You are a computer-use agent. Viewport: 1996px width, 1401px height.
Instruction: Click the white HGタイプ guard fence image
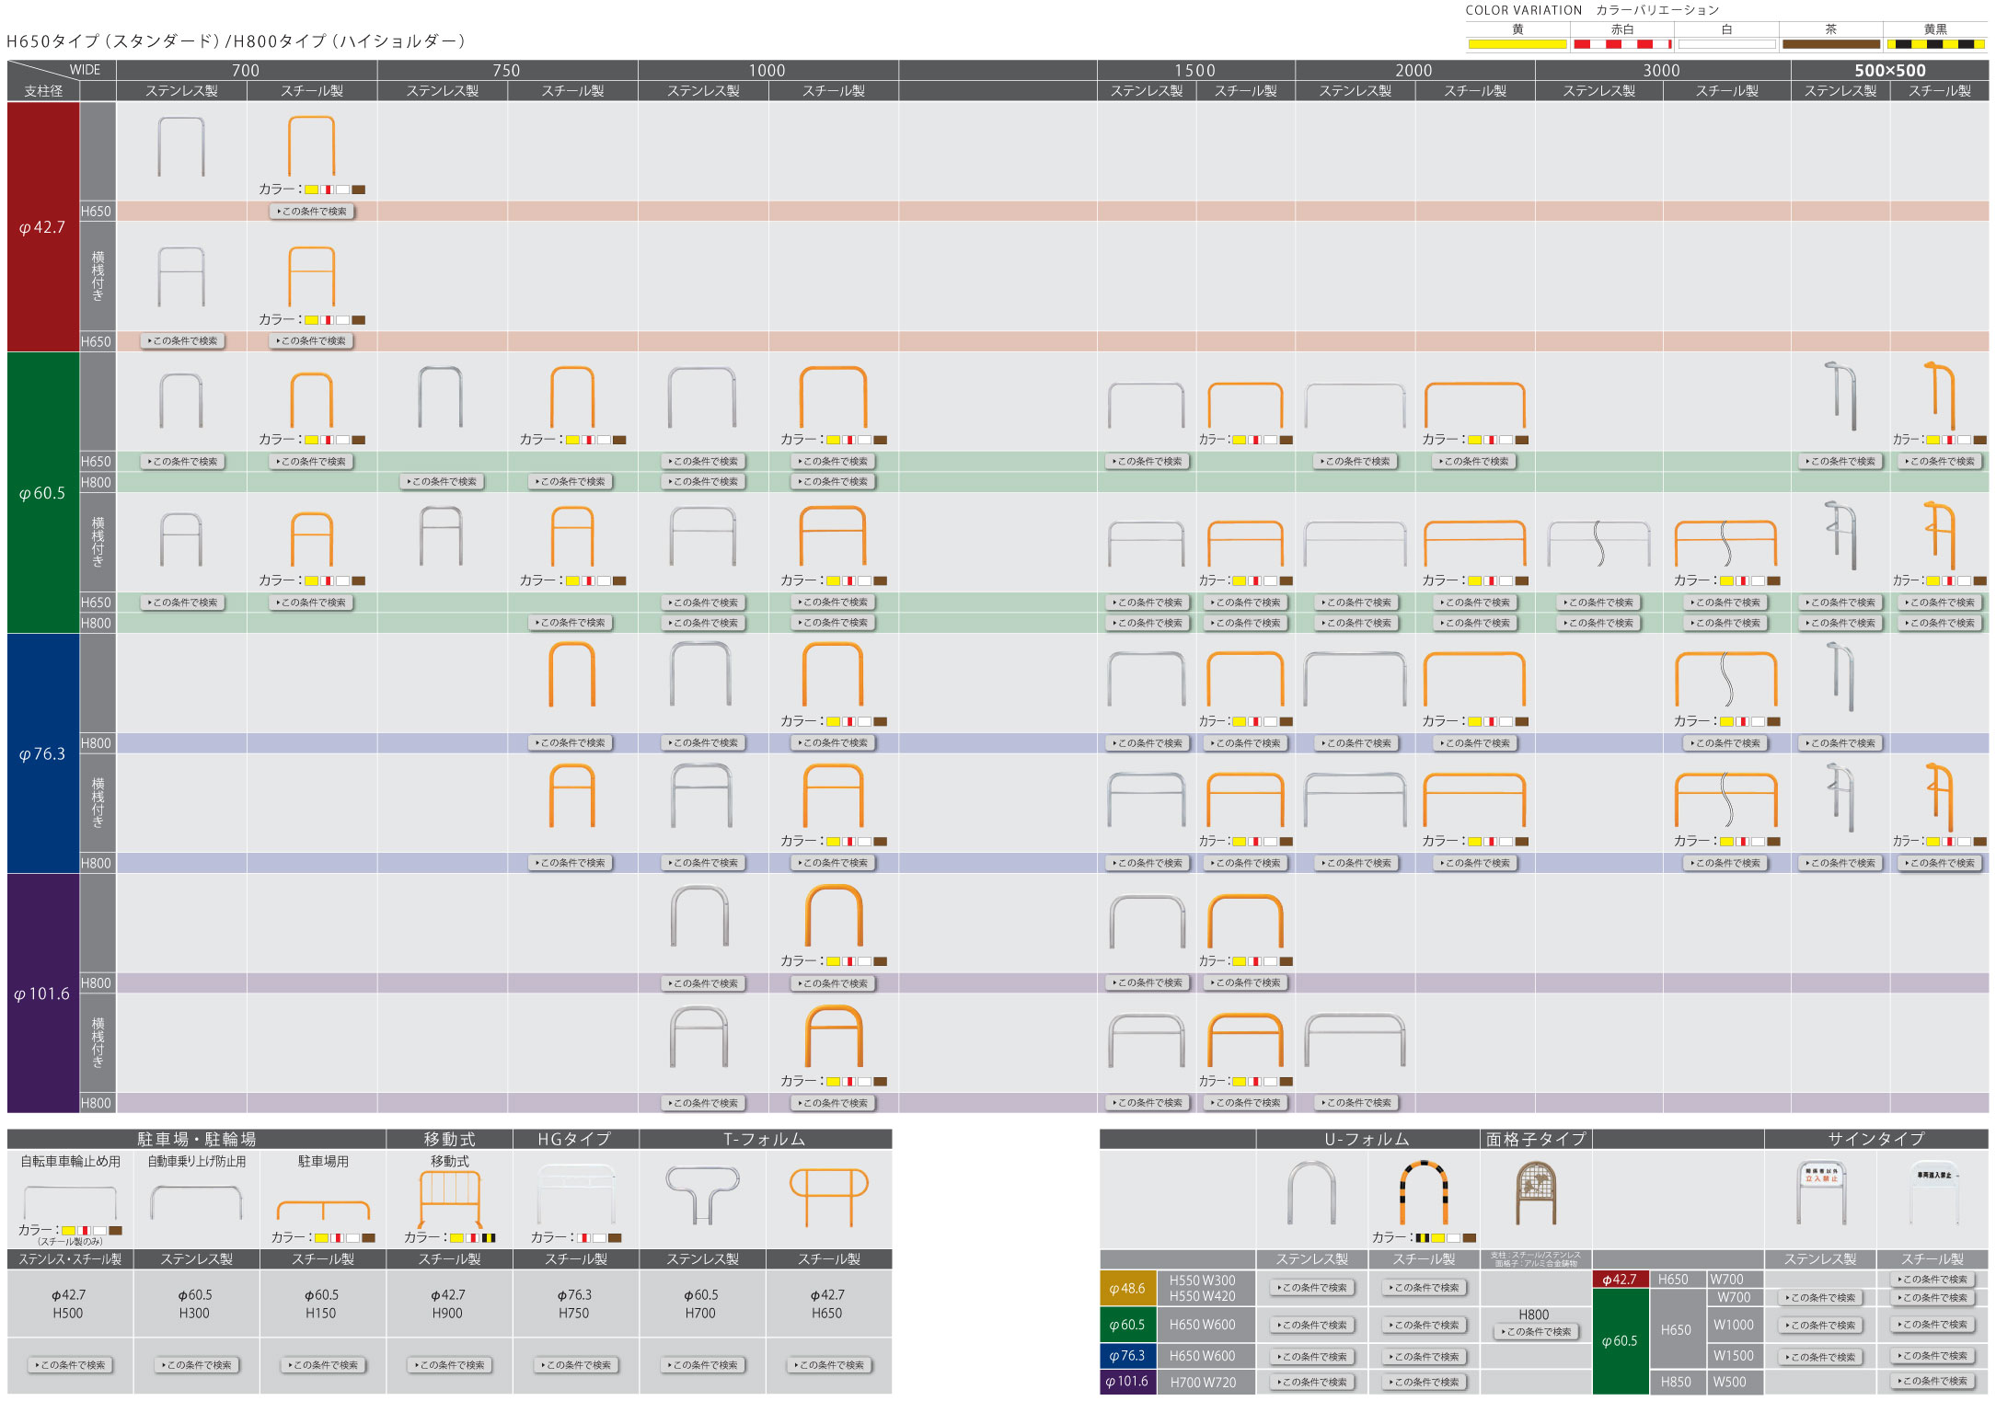576,1194
